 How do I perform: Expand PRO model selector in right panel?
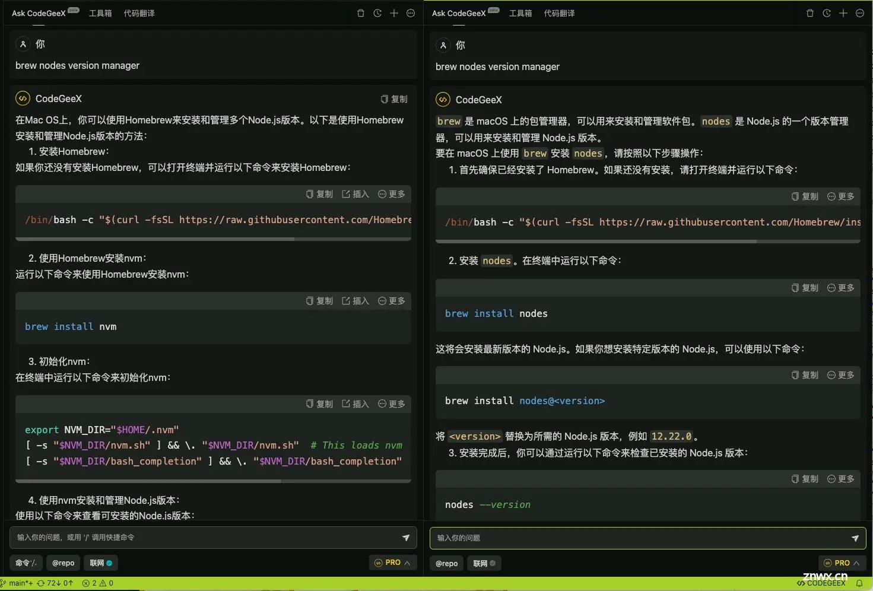click(x=842, y=563)
